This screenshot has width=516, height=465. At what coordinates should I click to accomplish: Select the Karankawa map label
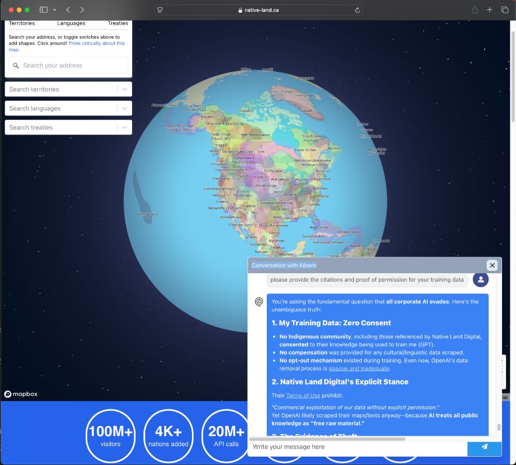279,226
